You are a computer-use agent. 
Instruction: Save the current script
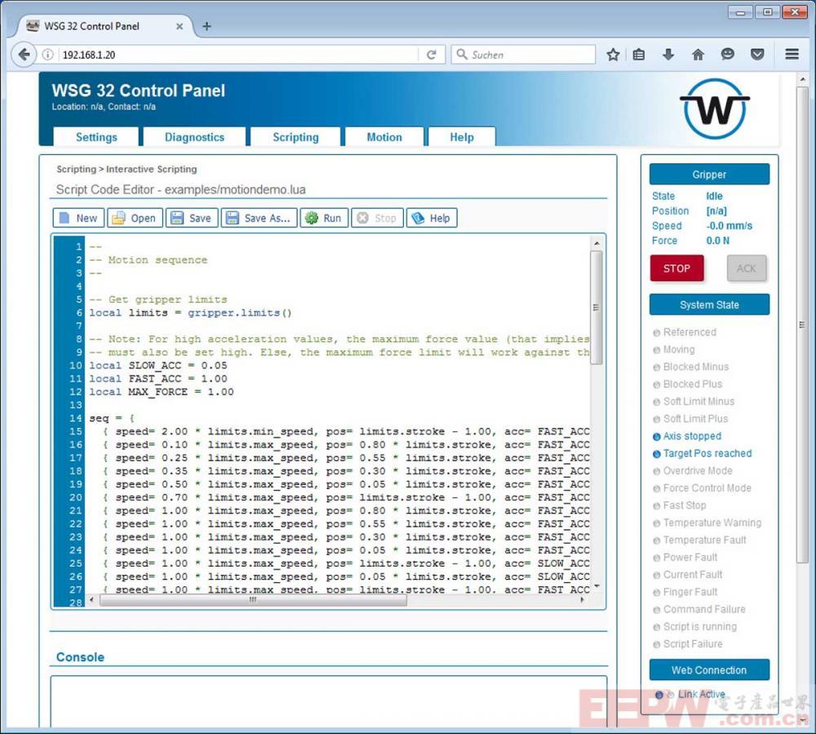[x=192, y=218]
